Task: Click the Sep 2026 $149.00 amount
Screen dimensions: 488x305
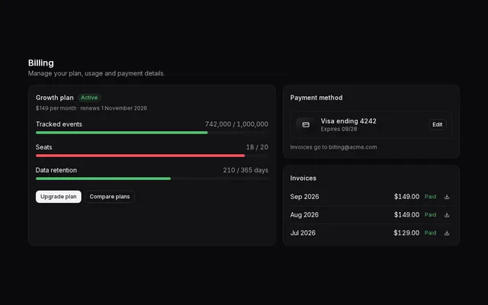Action: click(x=406, y=197)
